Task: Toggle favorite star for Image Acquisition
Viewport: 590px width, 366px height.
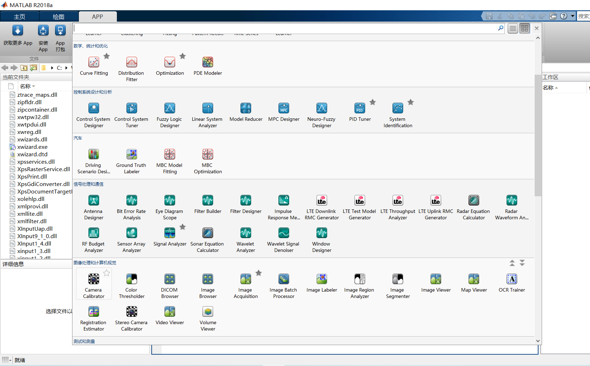Action: tap(259, 273)
